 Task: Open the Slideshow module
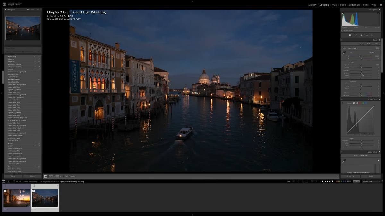click(355, 5)
